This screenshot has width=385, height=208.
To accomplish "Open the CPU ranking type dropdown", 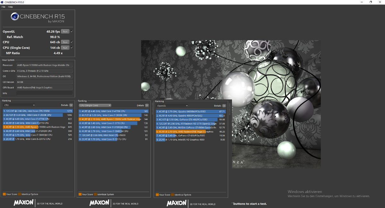I will 19,105.
